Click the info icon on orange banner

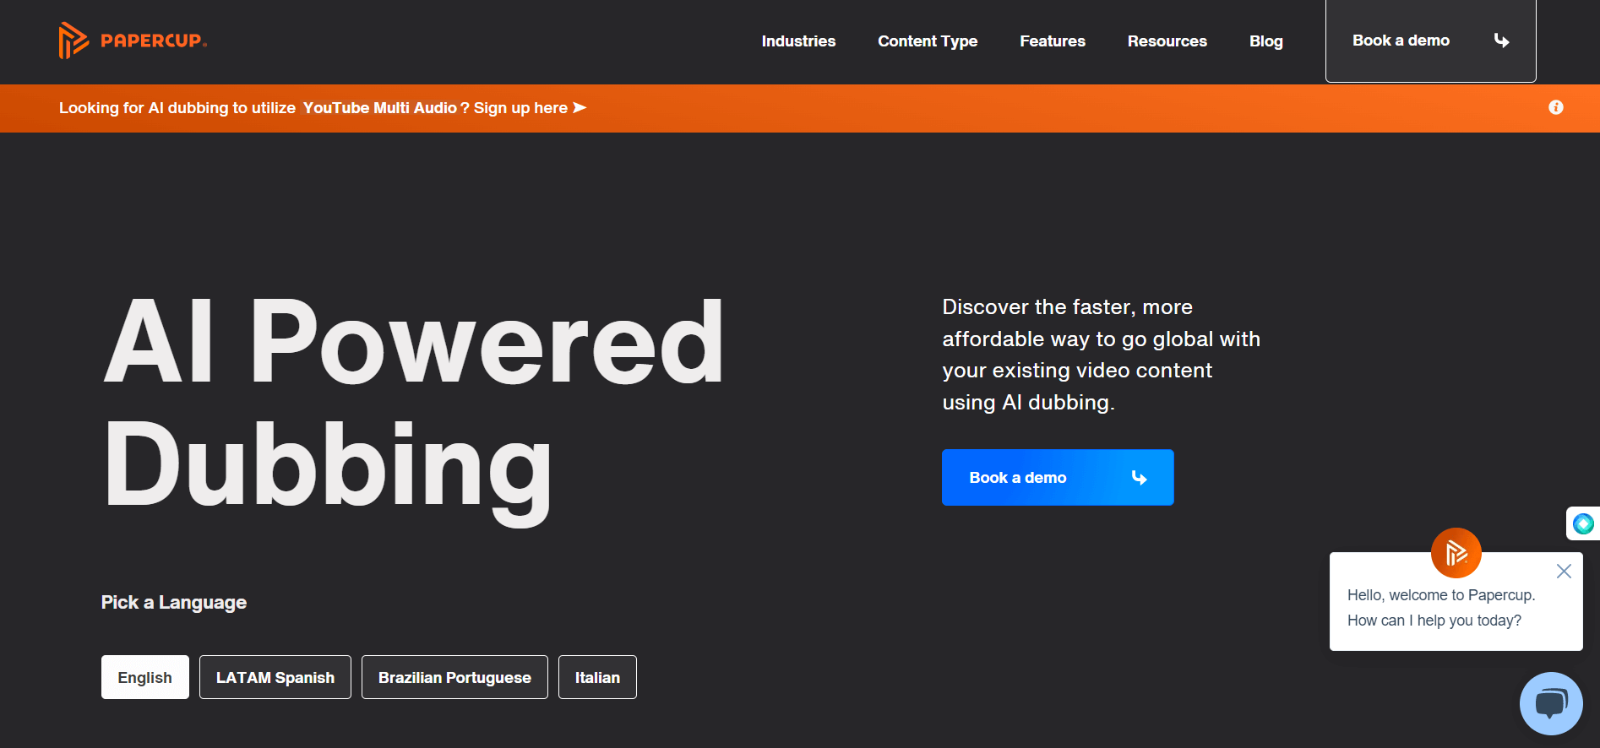click(1555, 107)
